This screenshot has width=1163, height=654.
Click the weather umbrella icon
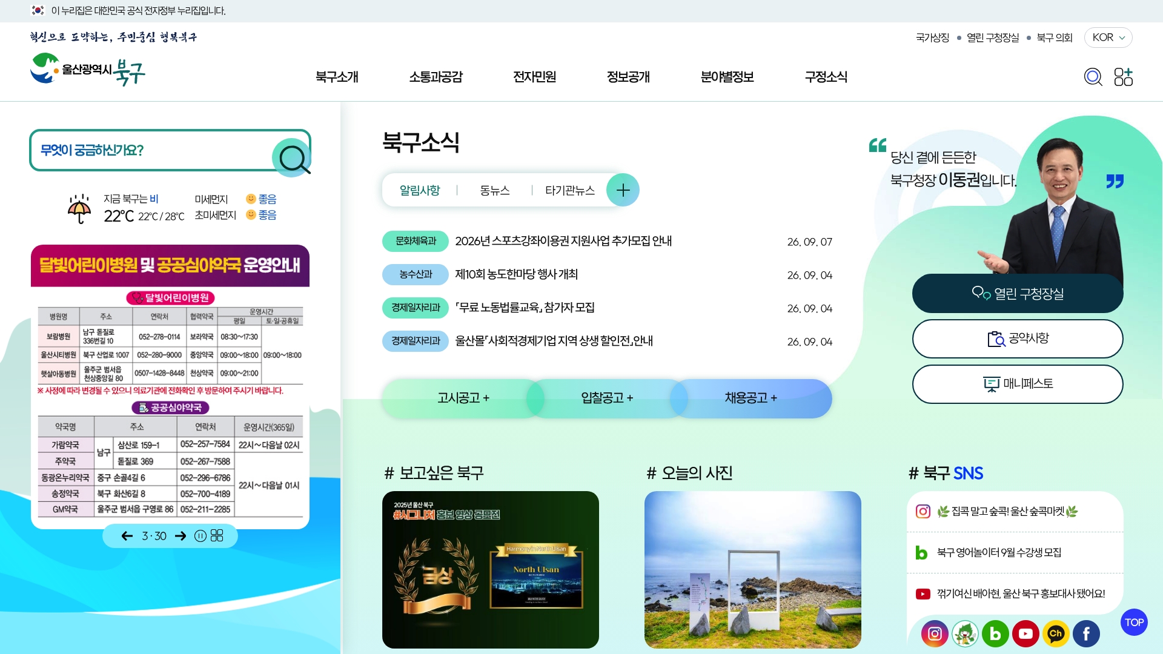pyautogui.click(x=79, y=209)
